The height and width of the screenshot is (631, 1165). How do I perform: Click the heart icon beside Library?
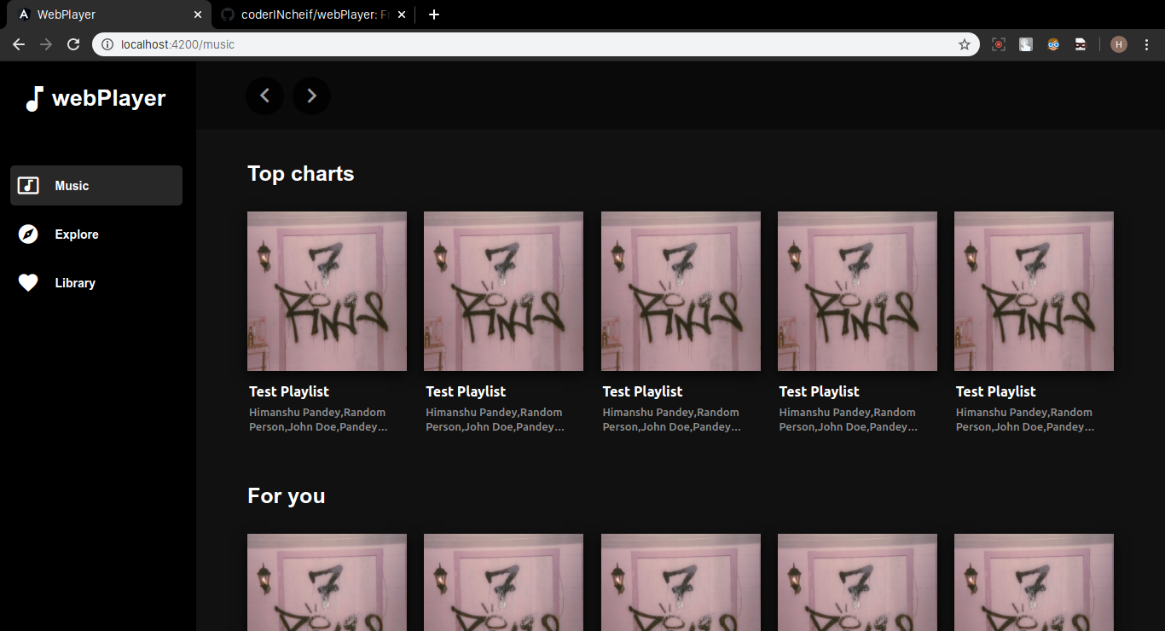[x=28, y=283]
